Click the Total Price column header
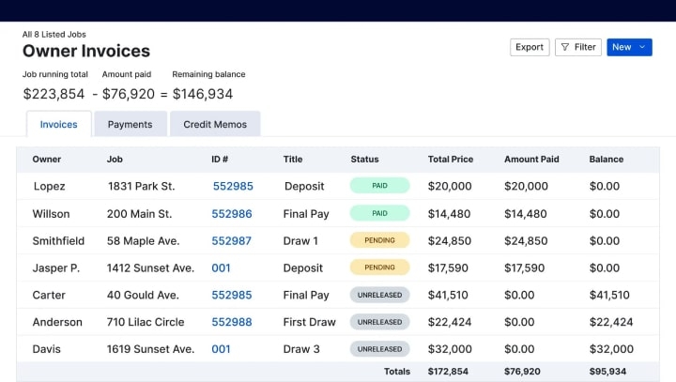676x382 pixels. pos(452,160)
